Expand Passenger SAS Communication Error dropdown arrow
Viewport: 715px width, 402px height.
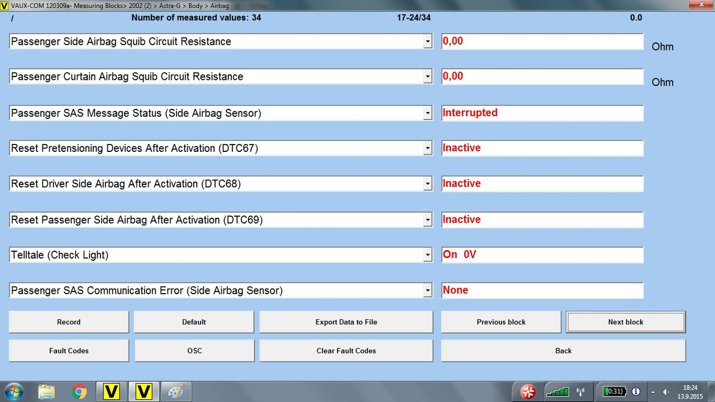428,290
